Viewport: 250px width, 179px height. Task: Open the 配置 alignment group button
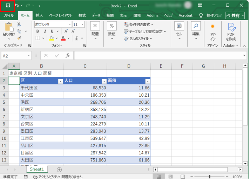click(95, 31)
